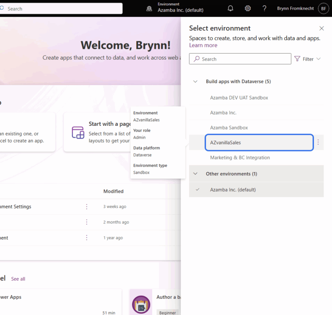This screenshot has width=332, height=315.
Task: Click the BF user avatar
Action: [323, 8]
